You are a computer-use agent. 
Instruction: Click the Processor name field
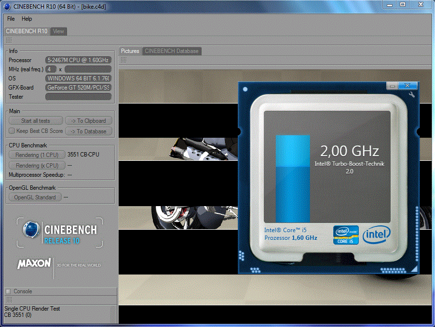click(78, 60)
